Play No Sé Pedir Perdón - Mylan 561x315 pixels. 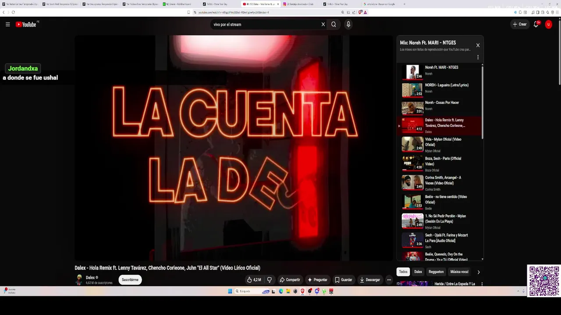438,221
